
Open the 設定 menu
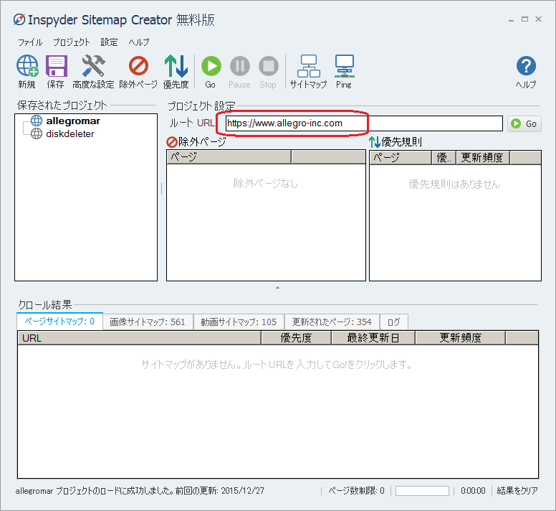pos(109,42)
